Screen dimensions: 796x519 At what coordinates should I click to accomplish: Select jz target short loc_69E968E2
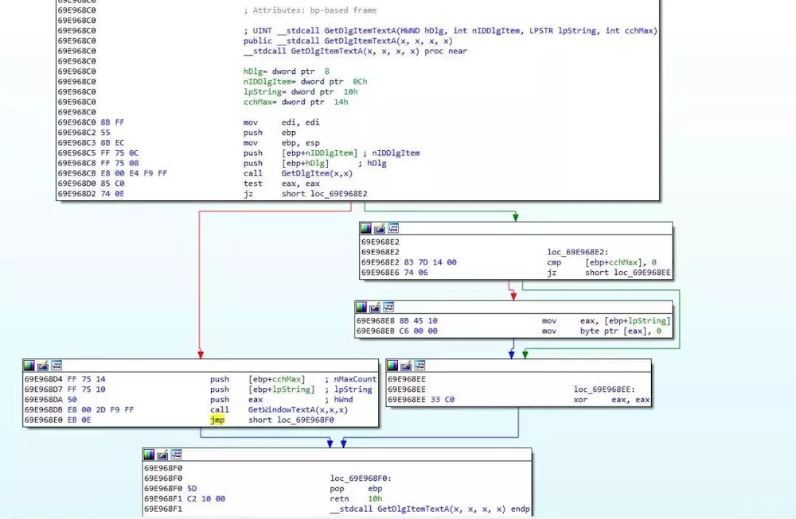pos(324,194)
